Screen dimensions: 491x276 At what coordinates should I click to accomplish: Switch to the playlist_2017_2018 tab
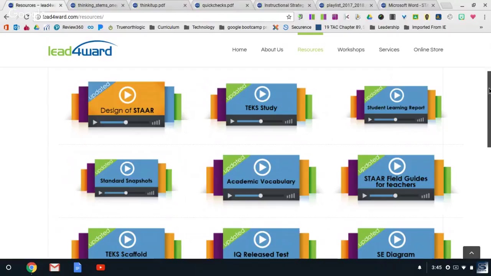(x=345, y=5)
